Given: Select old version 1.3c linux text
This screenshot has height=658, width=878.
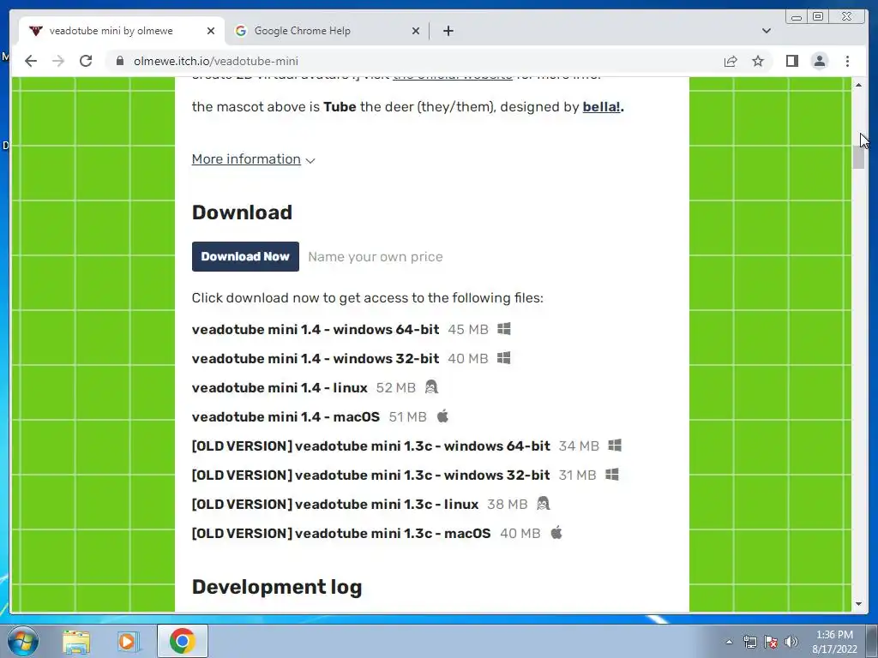Looking at the screenshot, I should click(x=335, y=504).
